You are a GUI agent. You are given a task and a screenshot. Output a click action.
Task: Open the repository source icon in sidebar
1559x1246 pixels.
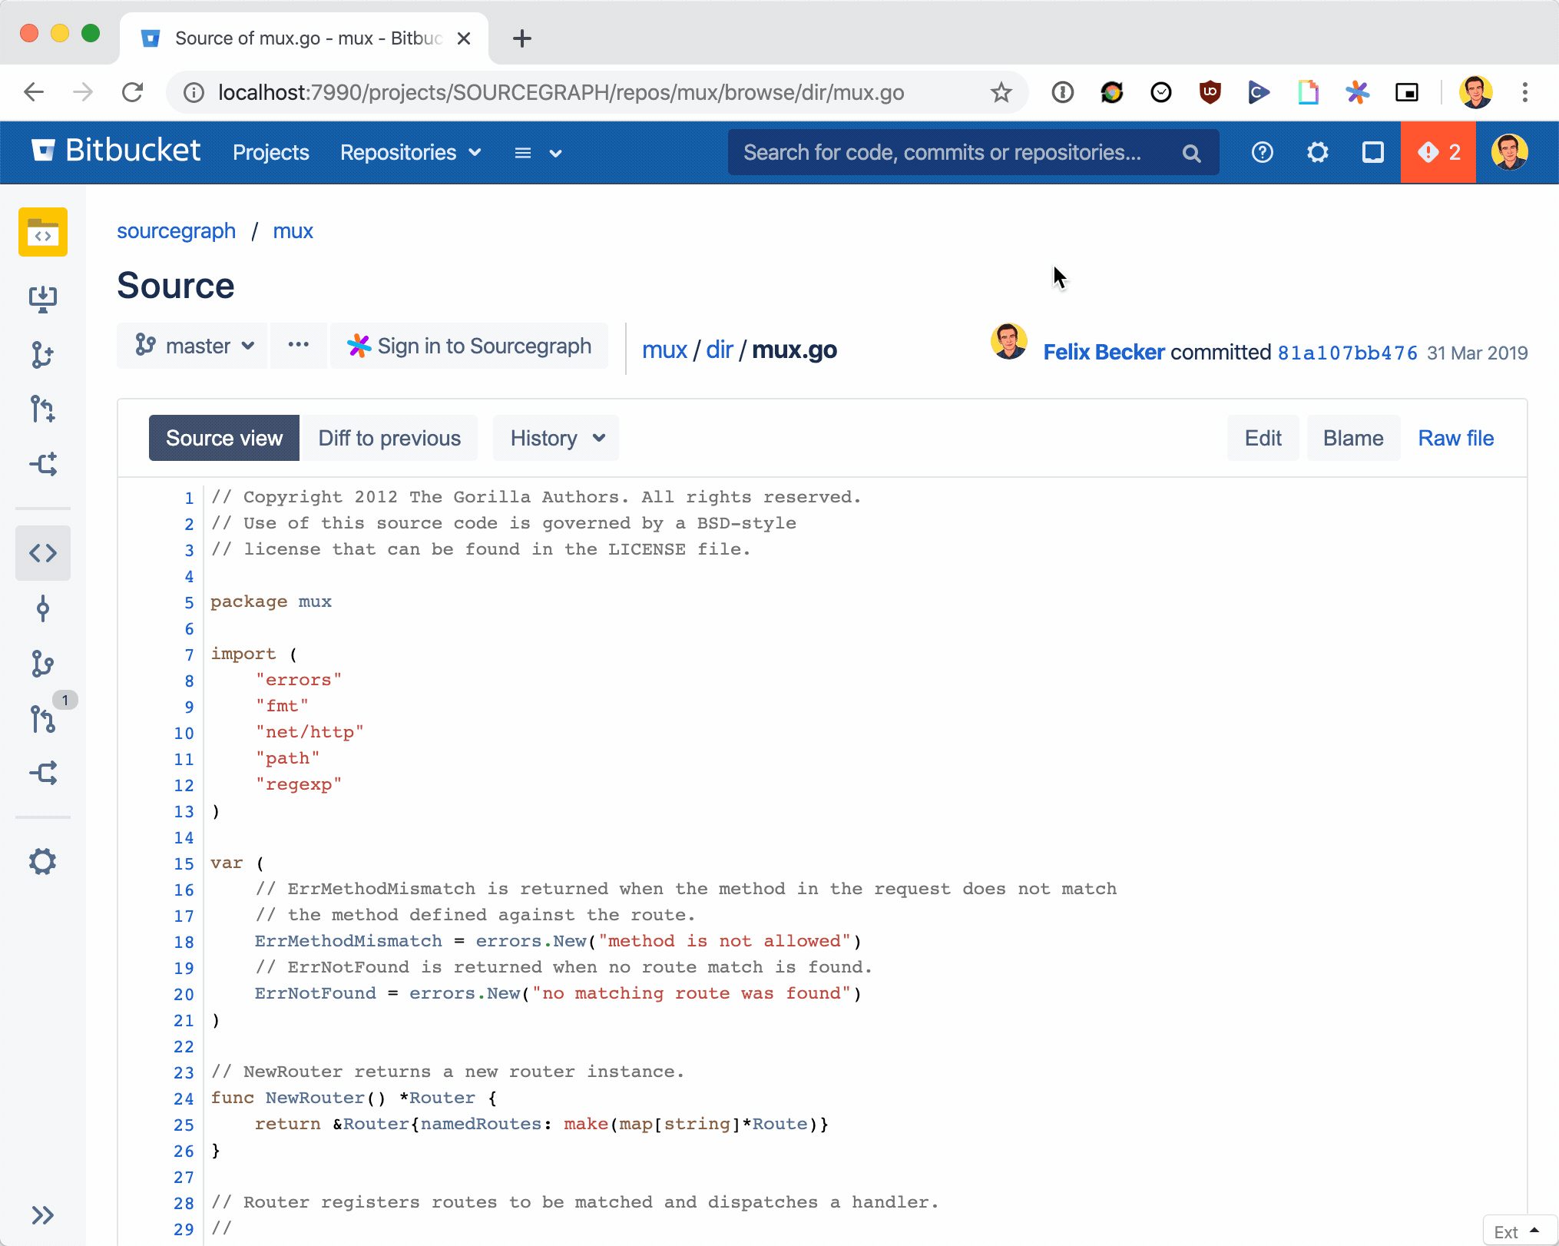coord(43,232)
